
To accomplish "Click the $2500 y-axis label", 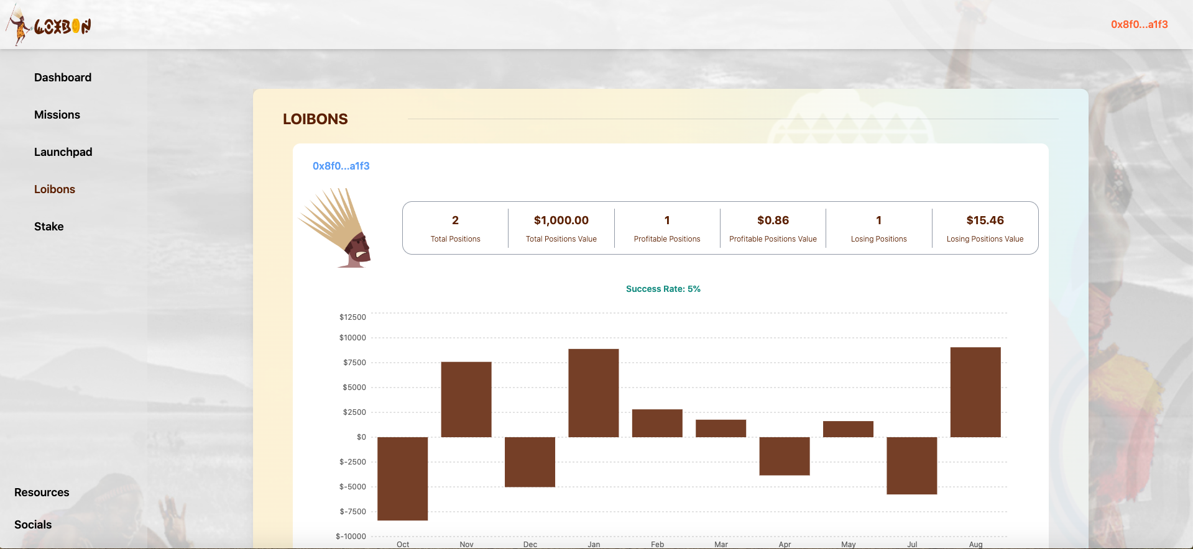I will coord(354,412).
